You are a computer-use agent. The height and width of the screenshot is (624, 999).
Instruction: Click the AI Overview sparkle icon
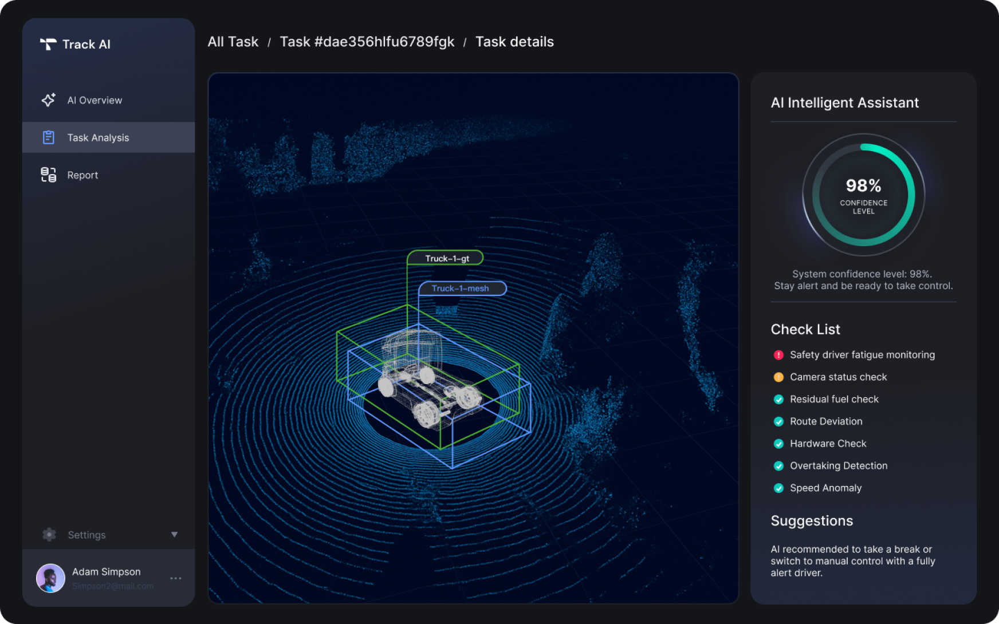[49, 100]
